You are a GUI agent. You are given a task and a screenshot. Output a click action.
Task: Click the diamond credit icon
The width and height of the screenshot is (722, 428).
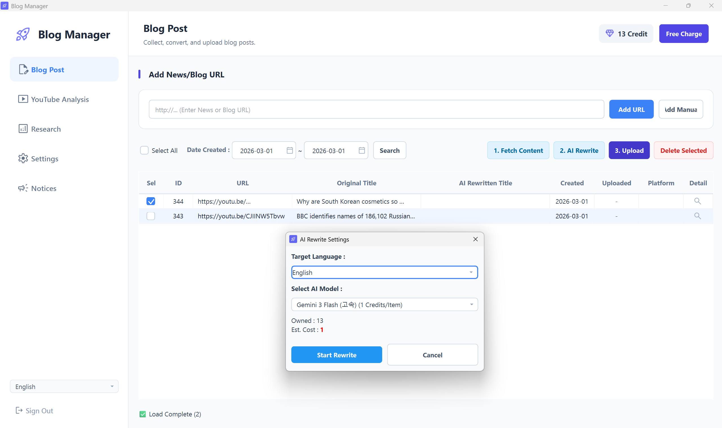(609, 33)
